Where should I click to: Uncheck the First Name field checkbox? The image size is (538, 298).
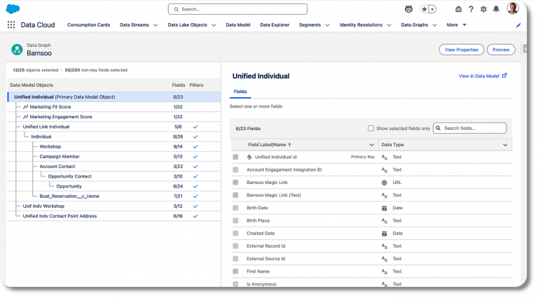pyautogui.click(x=235, y=271)
